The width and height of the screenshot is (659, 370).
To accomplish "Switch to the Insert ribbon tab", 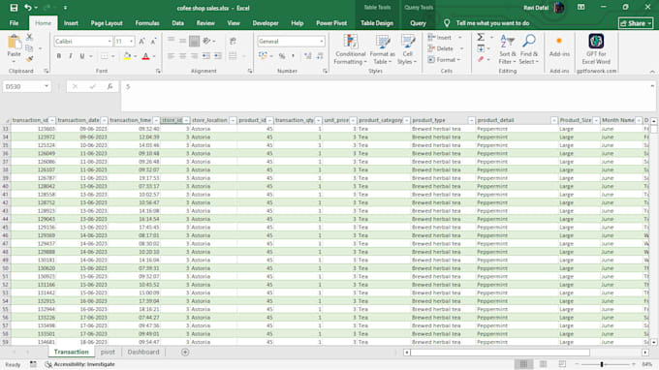I will point(71,23).
